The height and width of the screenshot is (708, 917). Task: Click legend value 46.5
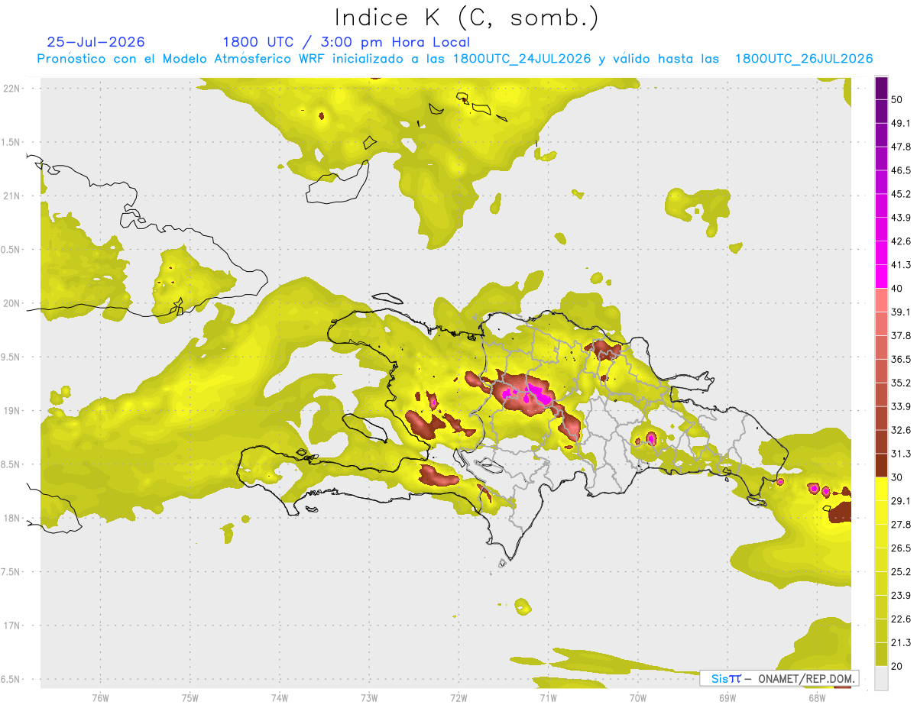click(901, 170)
